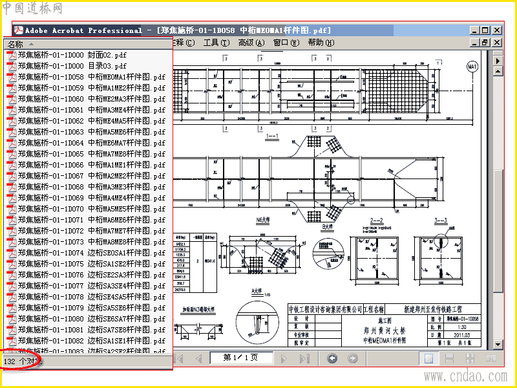Open the 工具(T) menu
517x388 pixels.
(216, 43)
